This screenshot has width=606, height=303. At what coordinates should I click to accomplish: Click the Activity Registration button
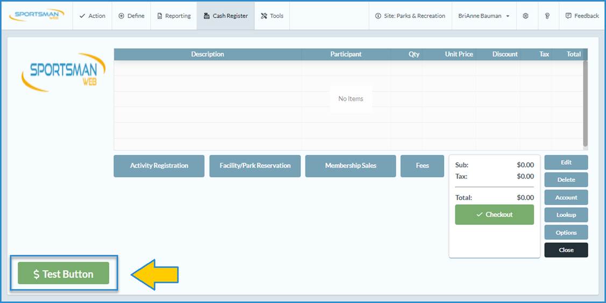point(159,166)
